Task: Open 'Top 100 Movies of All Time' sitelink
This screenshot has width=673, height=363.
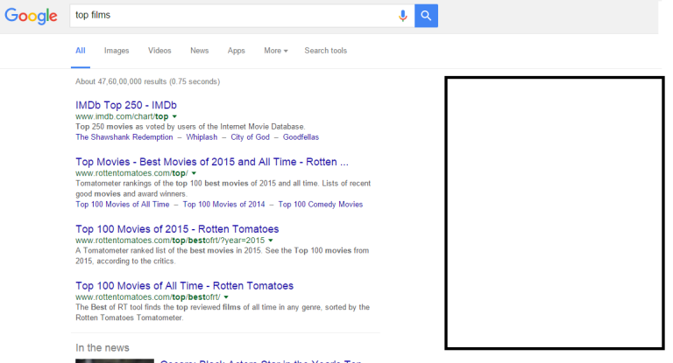Action: pyautogui.click(x=123, y=205)
